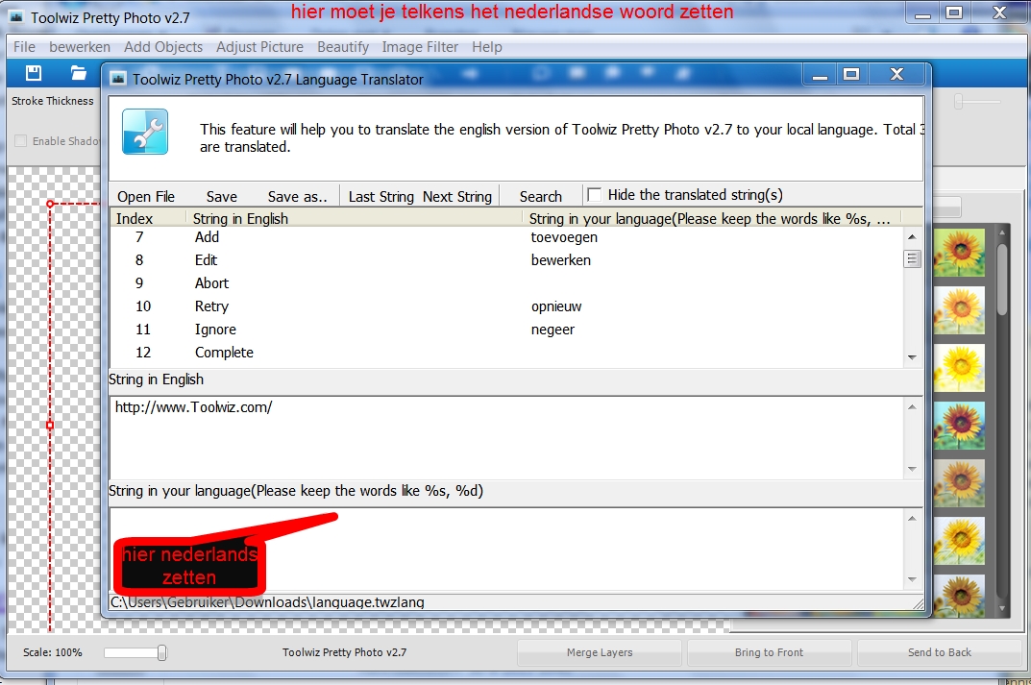
Task: Click the red selection handle on canvas left edge
Action: 50,426
